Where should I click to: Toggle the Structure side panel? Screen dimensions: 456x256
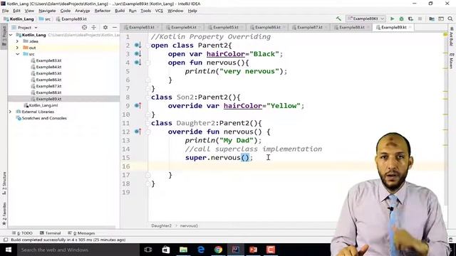point(4,183)
